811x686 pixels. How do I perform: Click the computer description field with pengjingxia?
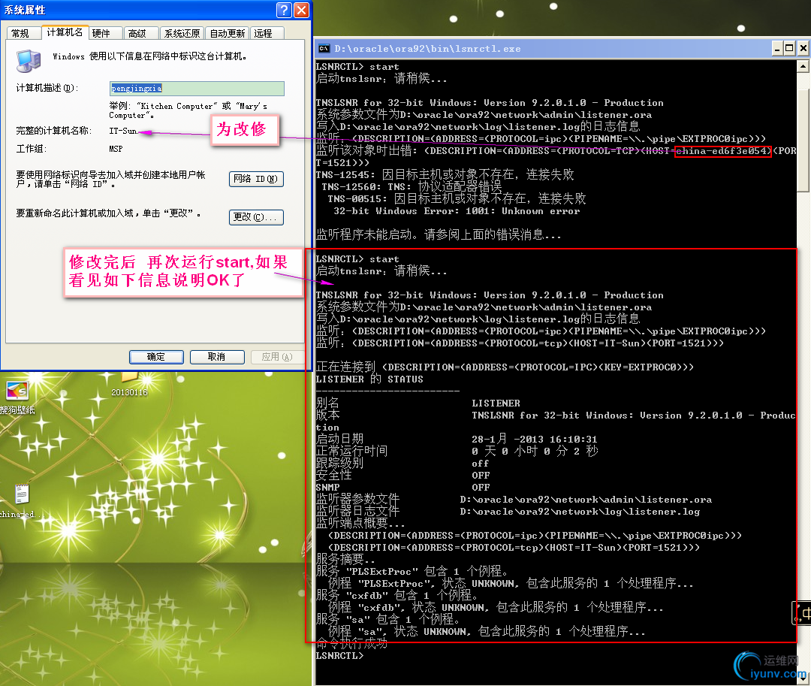click(x=197, y=89)
